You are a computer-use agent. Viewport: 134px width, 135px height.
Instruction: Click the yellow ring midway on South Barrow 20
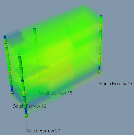point(24,93)
